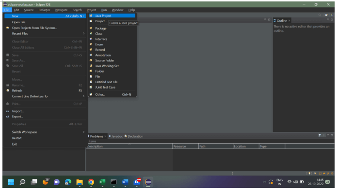Image resolution: width=338 pixels, height=190 pixels.
Task: Click the Problems view filter funnel icon
Action: [320, 135]
